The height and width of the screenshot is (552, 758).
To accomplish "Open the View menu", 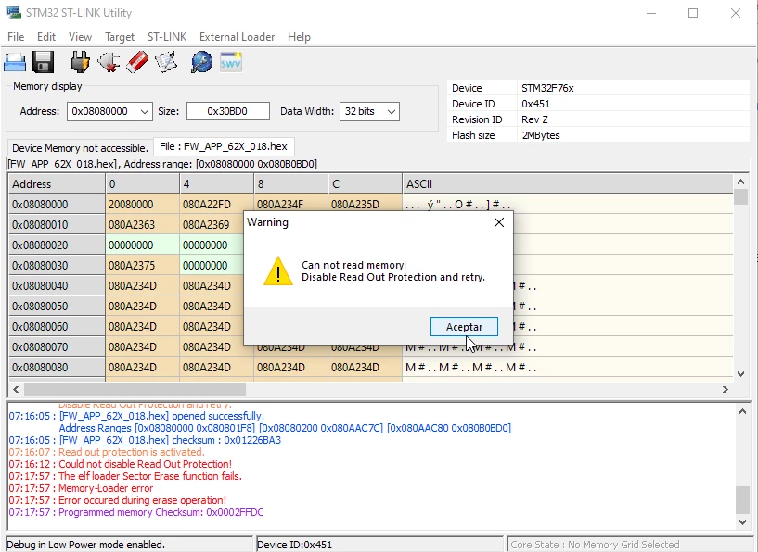I will click(x=80, y=37).
